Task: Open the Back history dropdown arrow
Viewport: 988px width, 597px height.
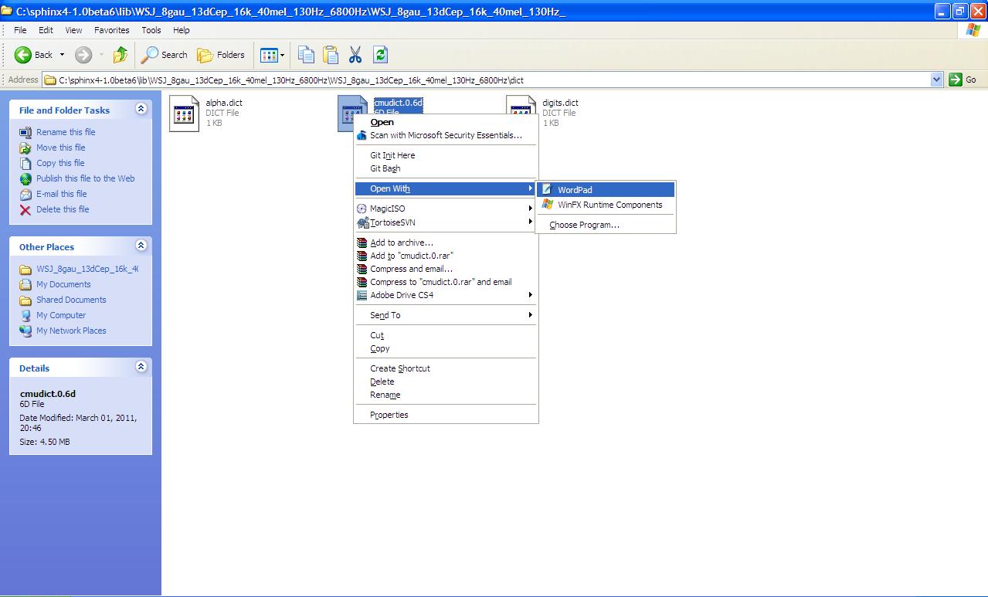Action: point(62,55)
